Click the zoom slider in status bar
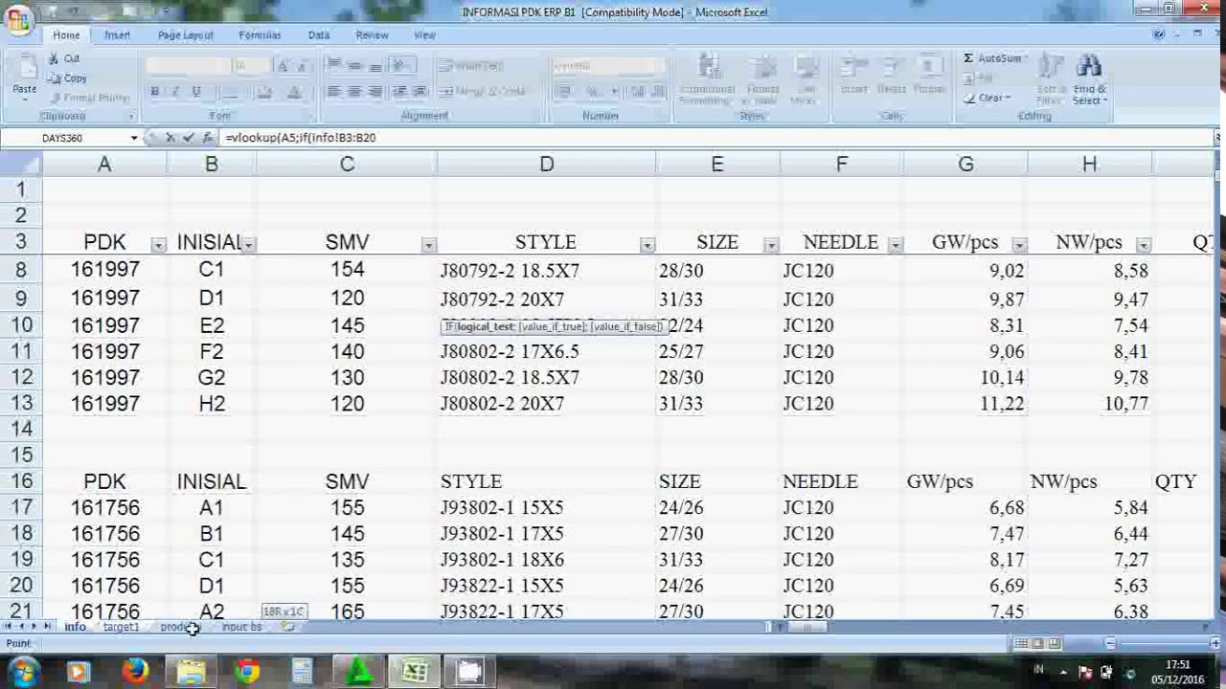Image resolution: width=1226 pixels, height=689 pixels. 1162,643
